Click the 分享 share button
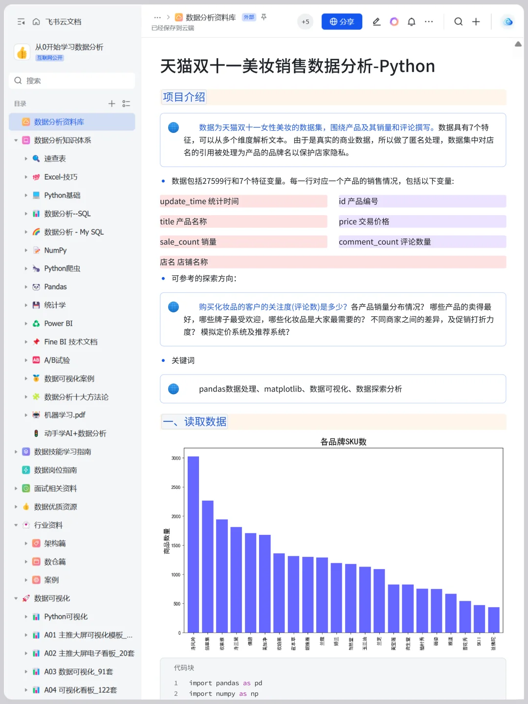This screenshot has width=528, height=704. pos(342,22)
